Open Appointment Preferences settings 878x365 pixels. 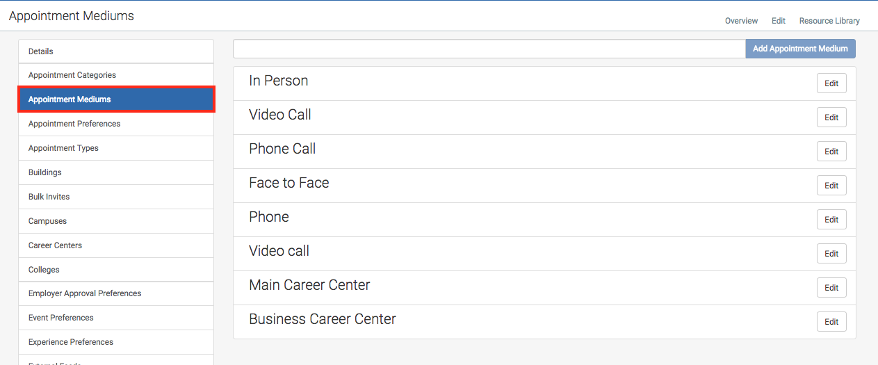coord(116,124)
